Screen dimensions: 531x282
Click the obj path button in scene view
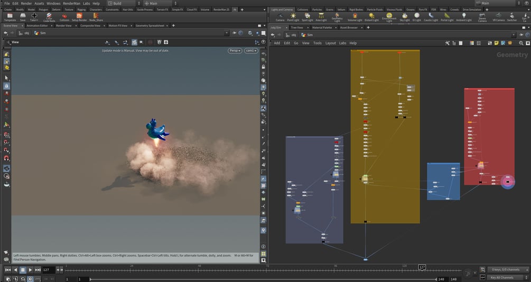24,33
